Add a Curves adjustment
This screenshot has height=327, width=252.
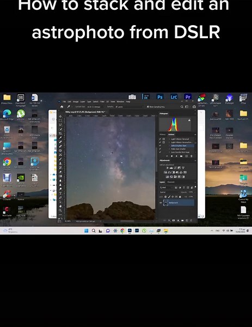[175, 168]
